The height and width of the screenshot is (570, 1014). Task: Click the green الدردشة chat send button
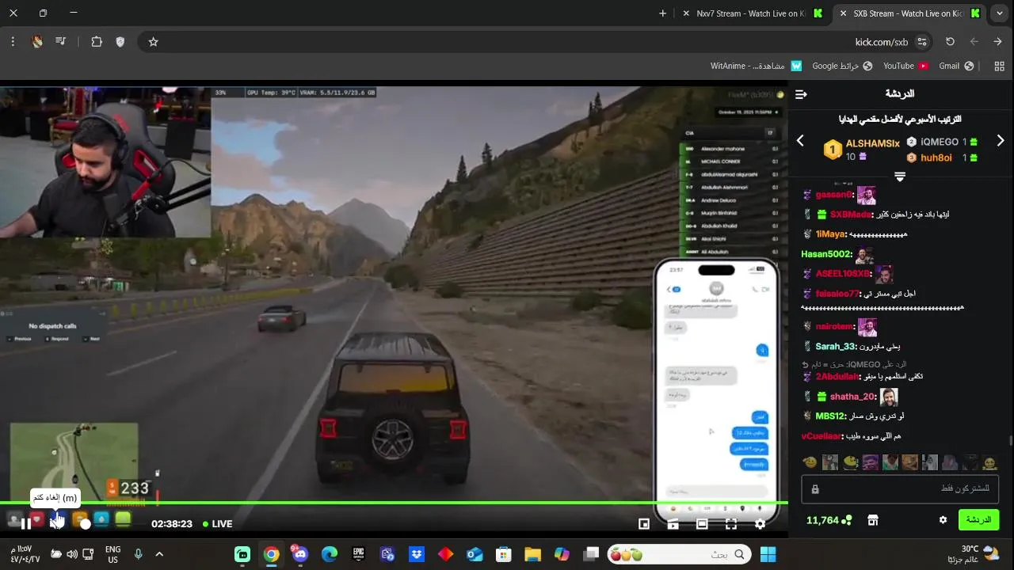pyautogui.click(x=978, y=520)
